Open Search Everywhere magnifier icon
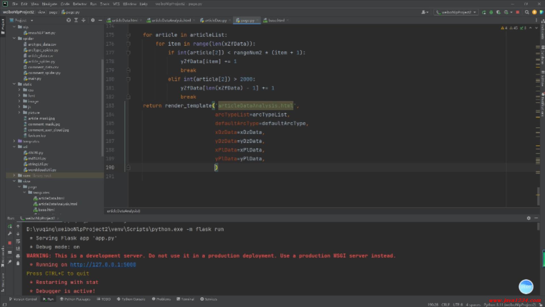The height and width of the screenshot is (307, 545). pos(527,12)
